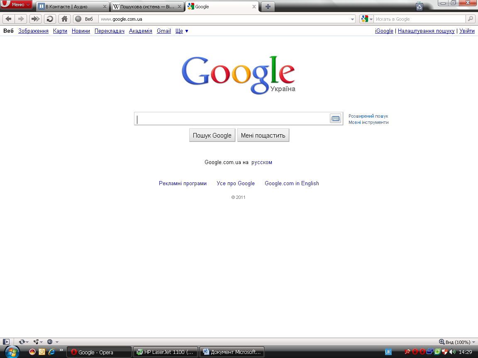Click the UK language indicator

(x=388, y=352)
